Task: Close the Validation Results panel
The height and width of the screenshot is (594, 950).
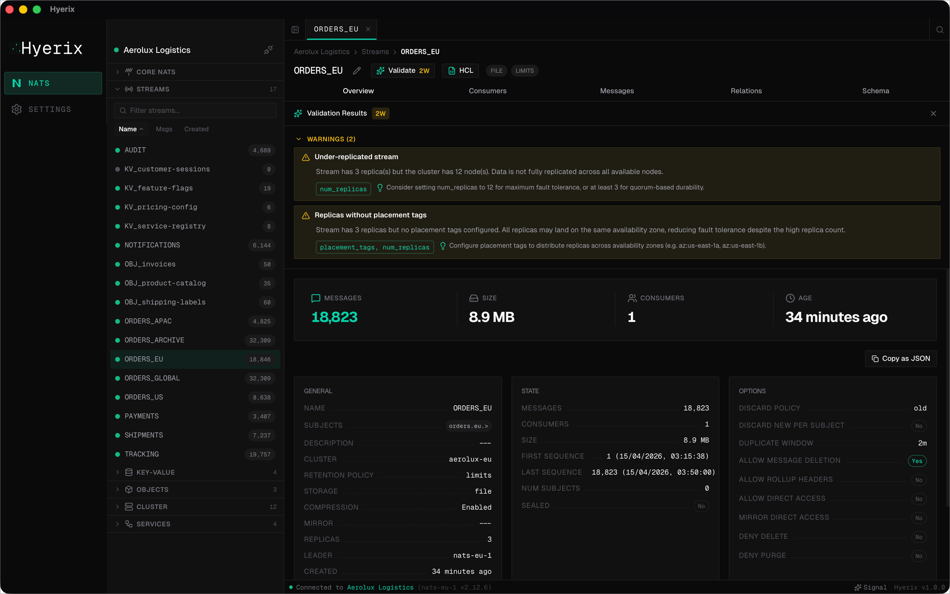Action: 933,113
